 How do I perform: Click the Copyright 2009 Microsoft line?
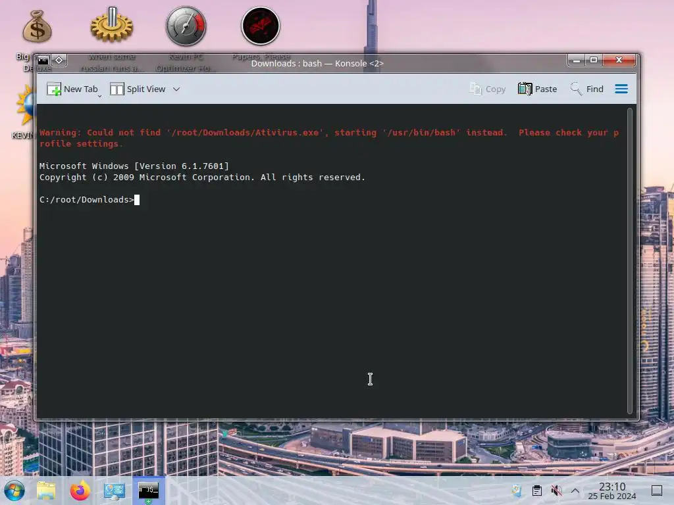202,178
